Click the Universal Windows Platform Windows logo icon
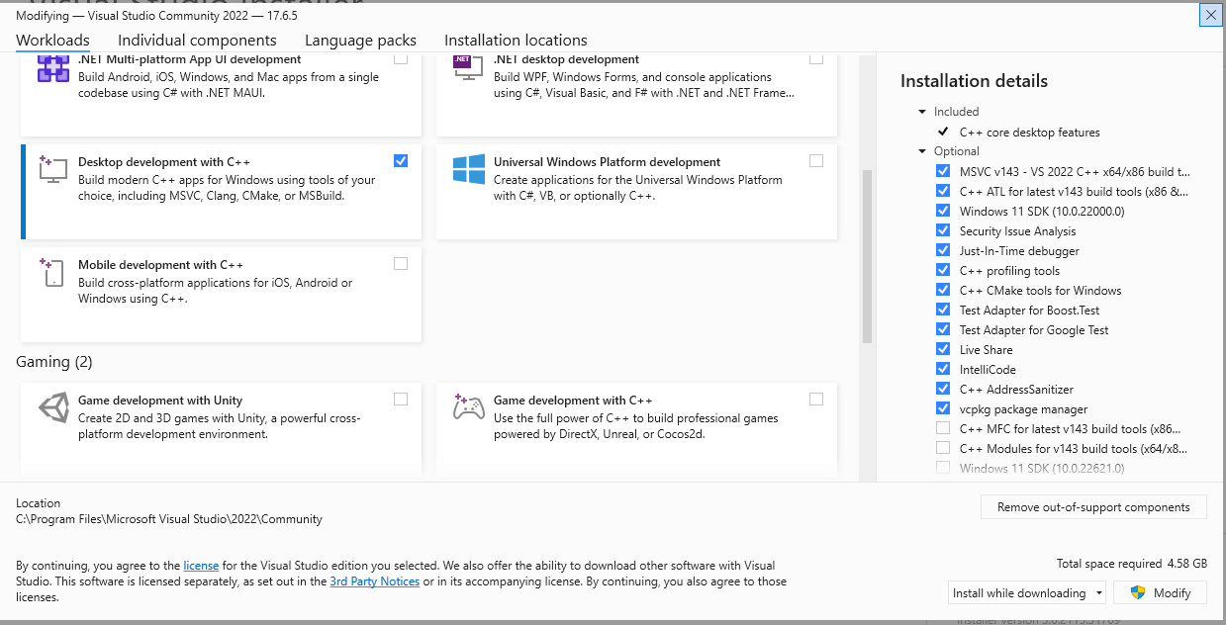 click(468, 169)
